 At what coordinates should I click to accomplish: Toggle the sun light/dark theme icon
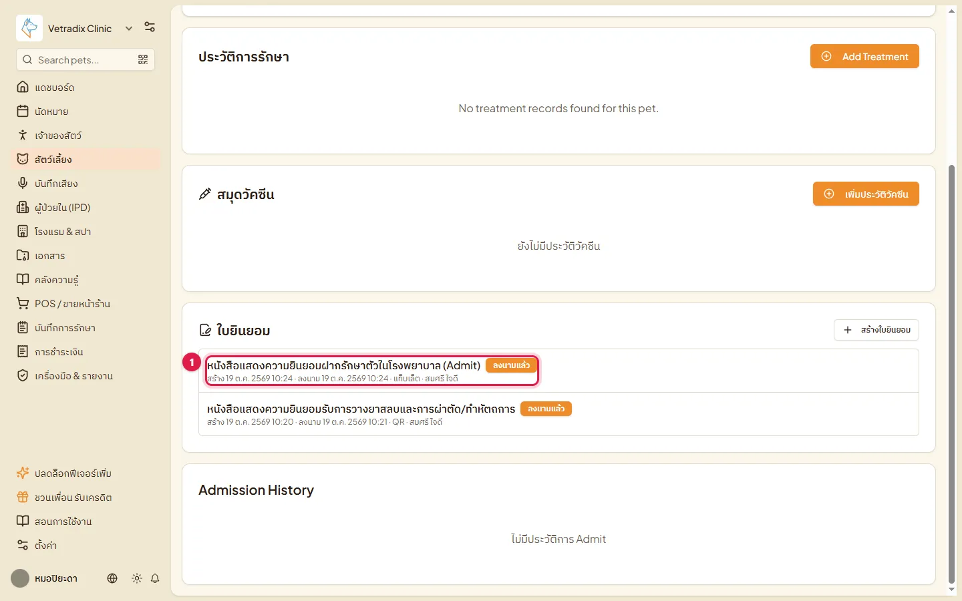(137, 578)
